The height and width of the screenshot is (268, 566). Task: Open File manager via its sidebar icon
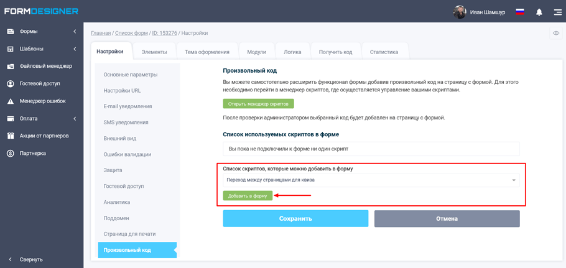[x=11, y=66]
